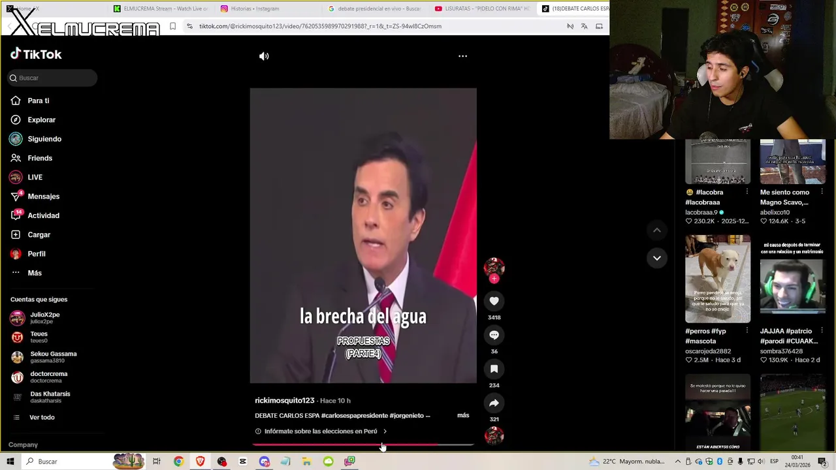836x470 pixels.
Task: Open JAJJAA #patrcio video thumbnail
Action: 792,279
